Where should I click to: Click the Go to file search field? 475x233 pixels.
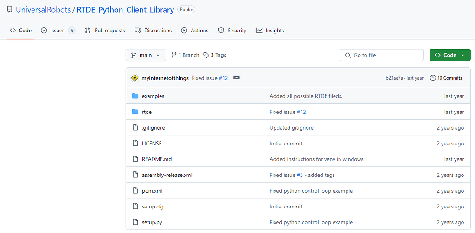click(381, 55)
